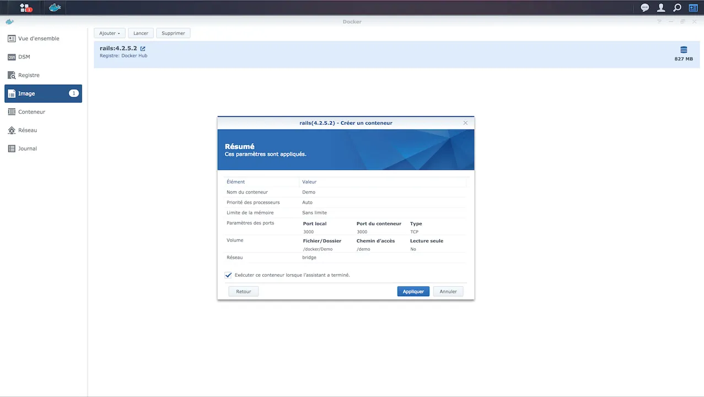Image resolution: width=704 pixels, height=397 pixels.
Task: Click the Vue d'ensemble sidebar icon
Action: click(12, 39)
